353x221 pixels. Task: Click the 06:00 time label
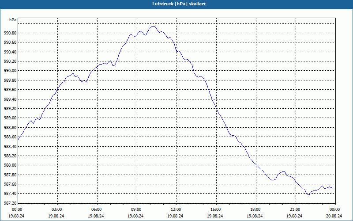tap(97, 210)
